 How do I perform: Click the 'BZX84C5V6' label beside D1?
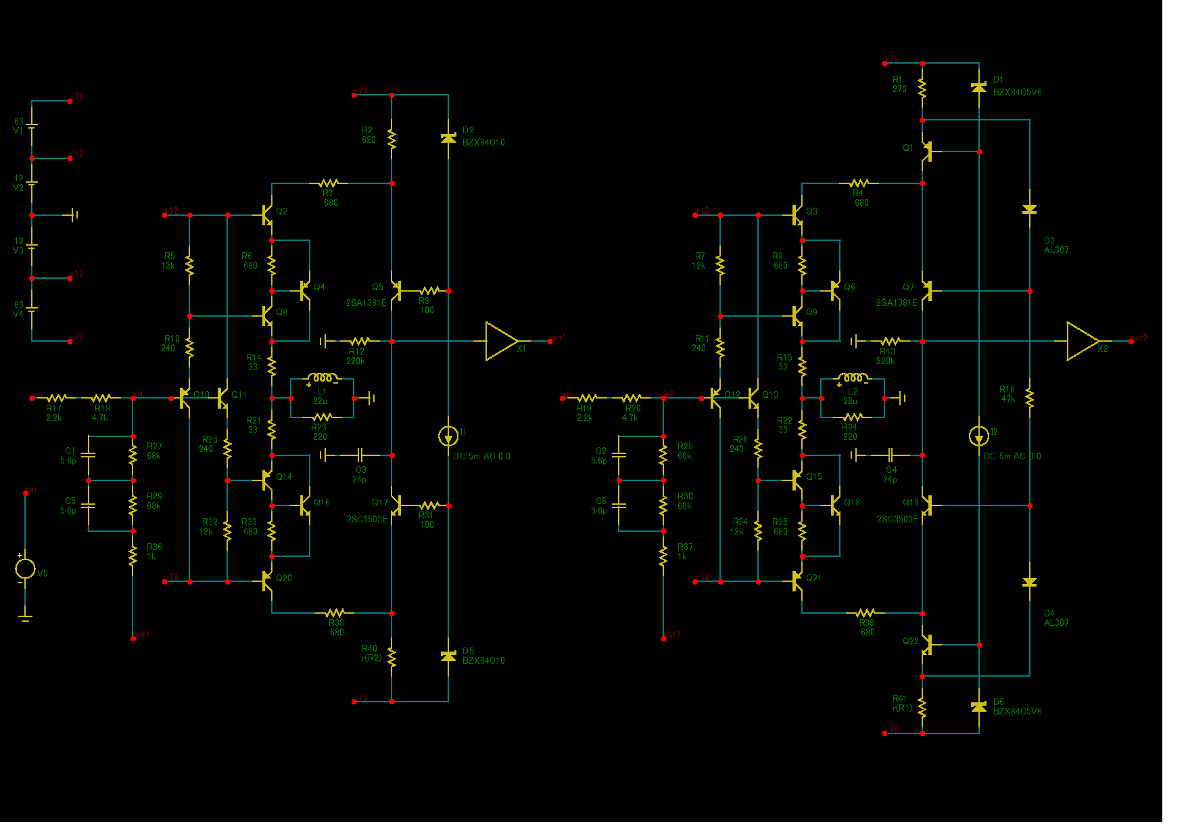coord(1017,92)
